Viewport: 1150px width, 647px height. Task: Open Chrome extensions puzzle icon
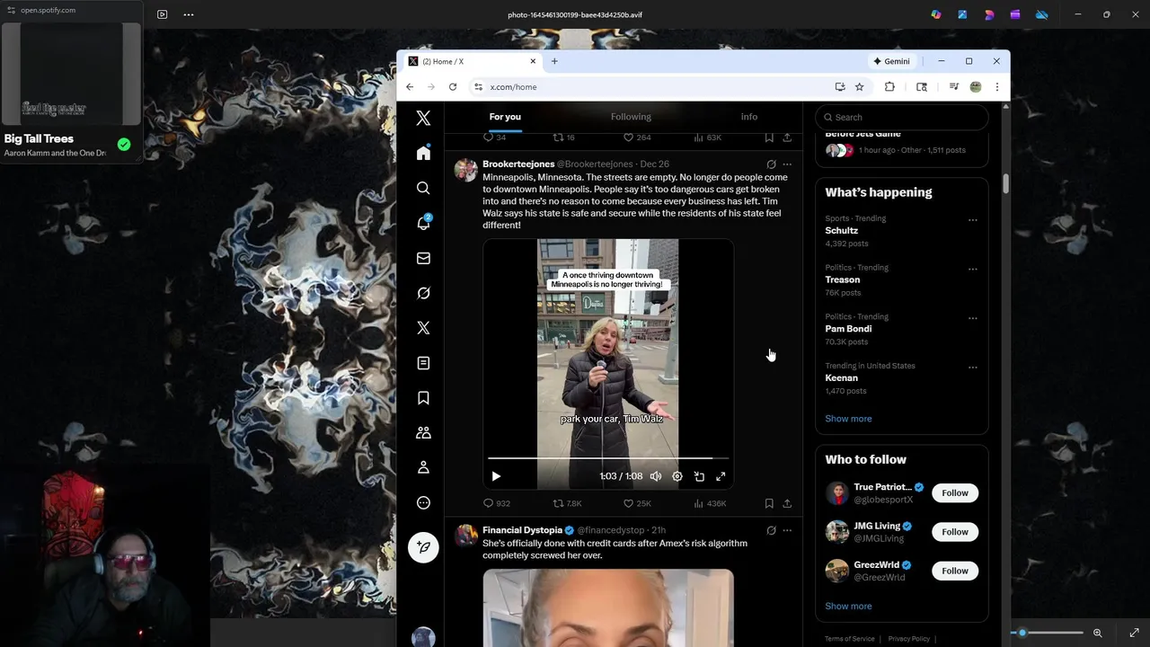[889, 87]
